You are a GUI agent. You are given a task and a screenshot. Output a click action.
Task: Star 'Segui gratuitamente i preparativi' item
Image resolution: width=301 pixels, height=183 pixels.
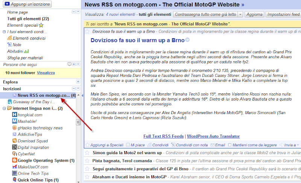(x=87, y=169)
